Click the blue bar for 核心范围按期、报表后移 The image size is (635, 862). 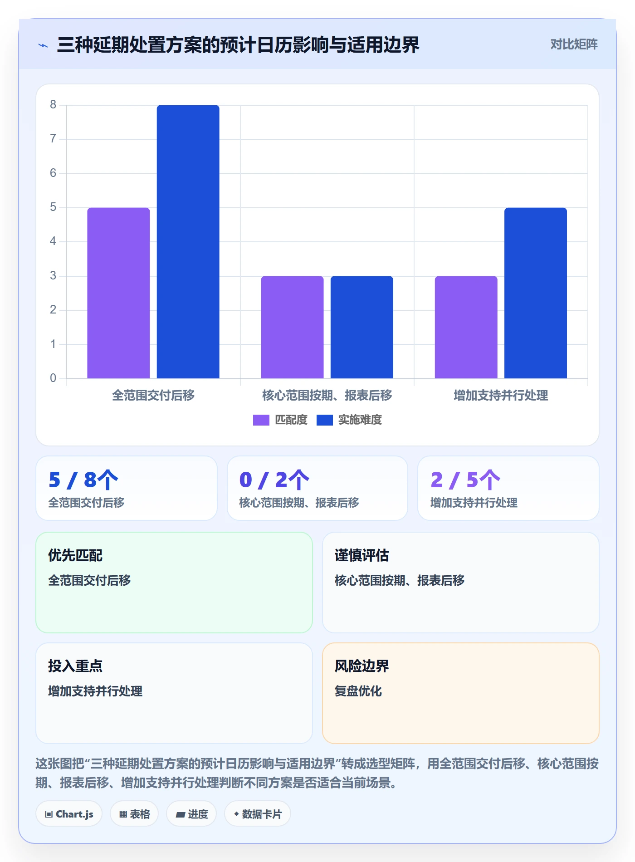click(x=362, y=327)
